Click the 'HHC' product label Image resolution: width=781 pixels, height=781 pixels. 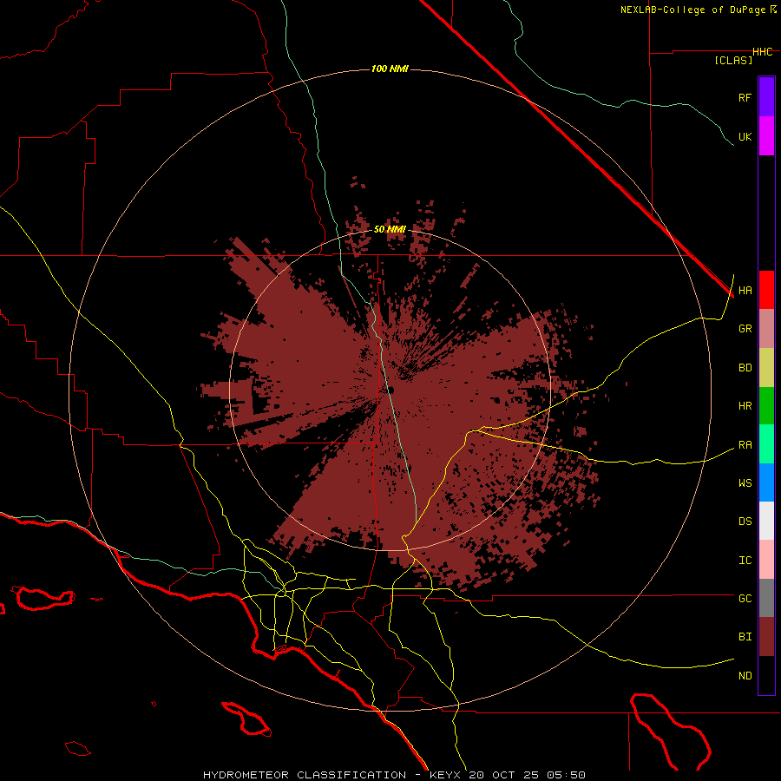point(762,52)
